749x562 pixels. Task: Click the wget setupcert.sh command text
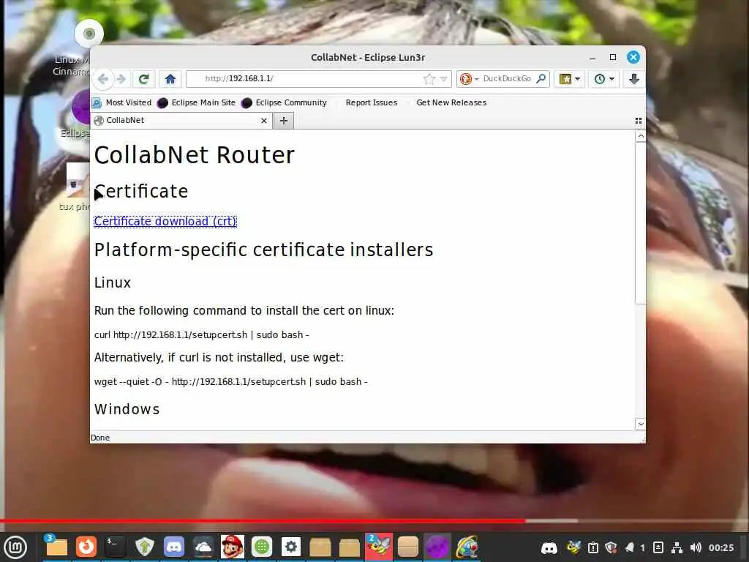coord(230,382)
